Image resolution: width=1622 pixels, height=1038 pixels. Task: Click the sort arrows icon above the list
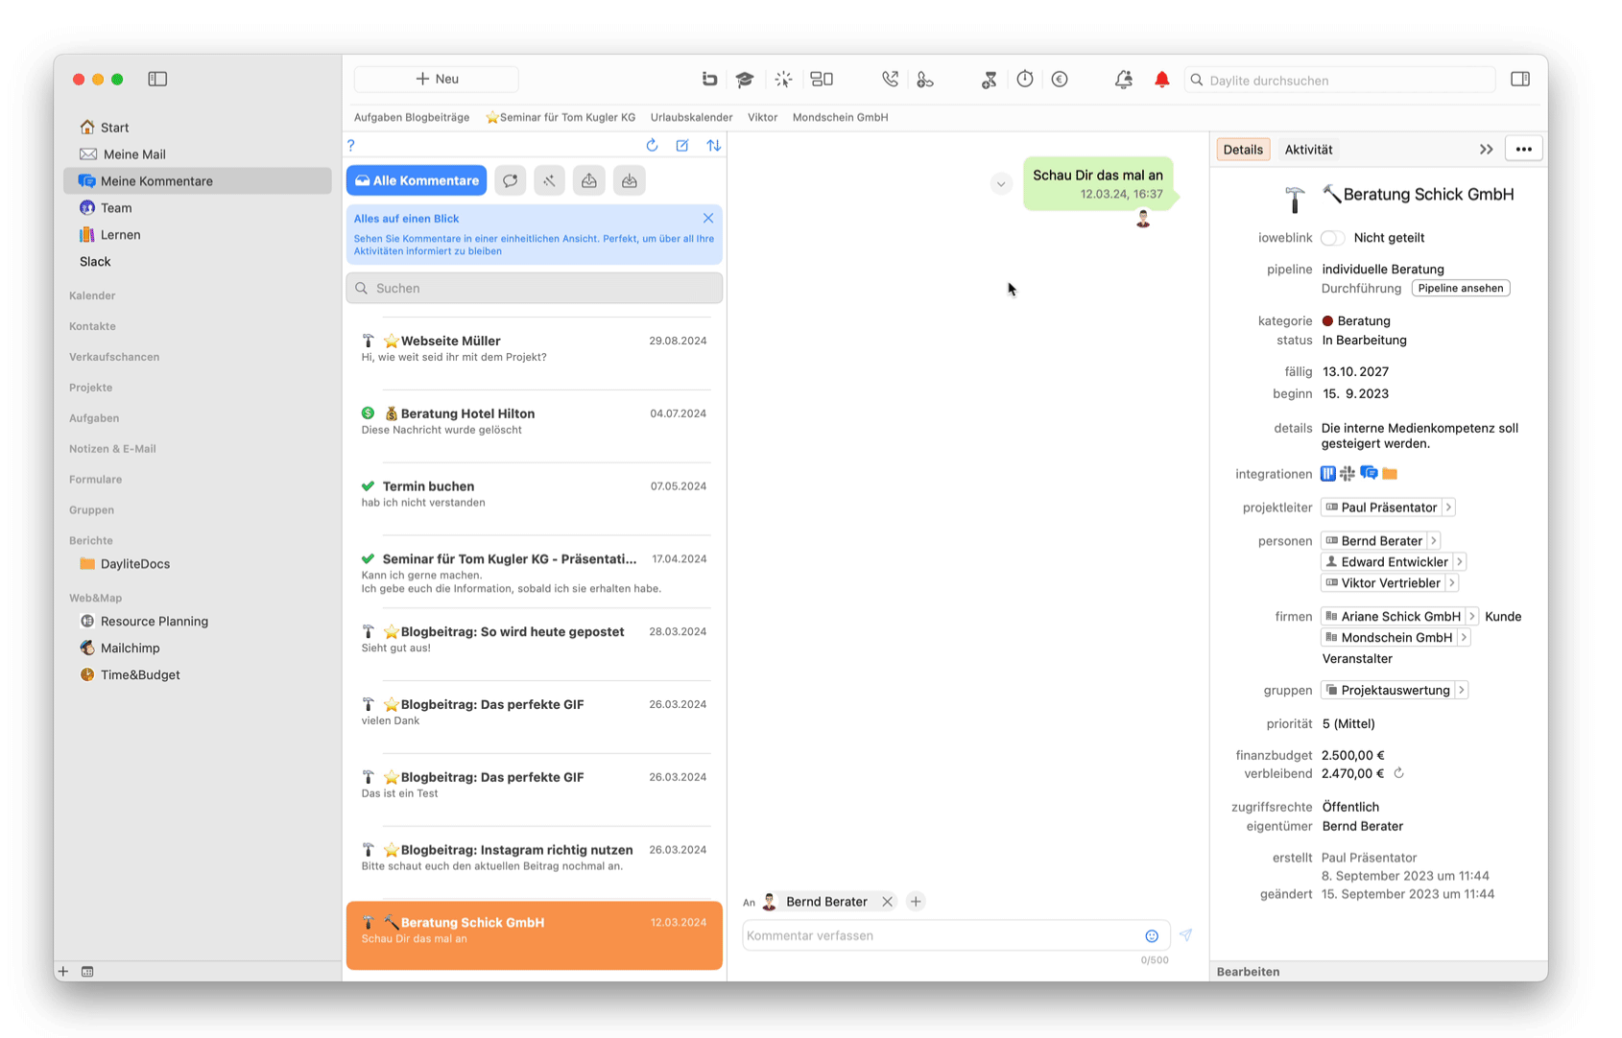[714, 145]
